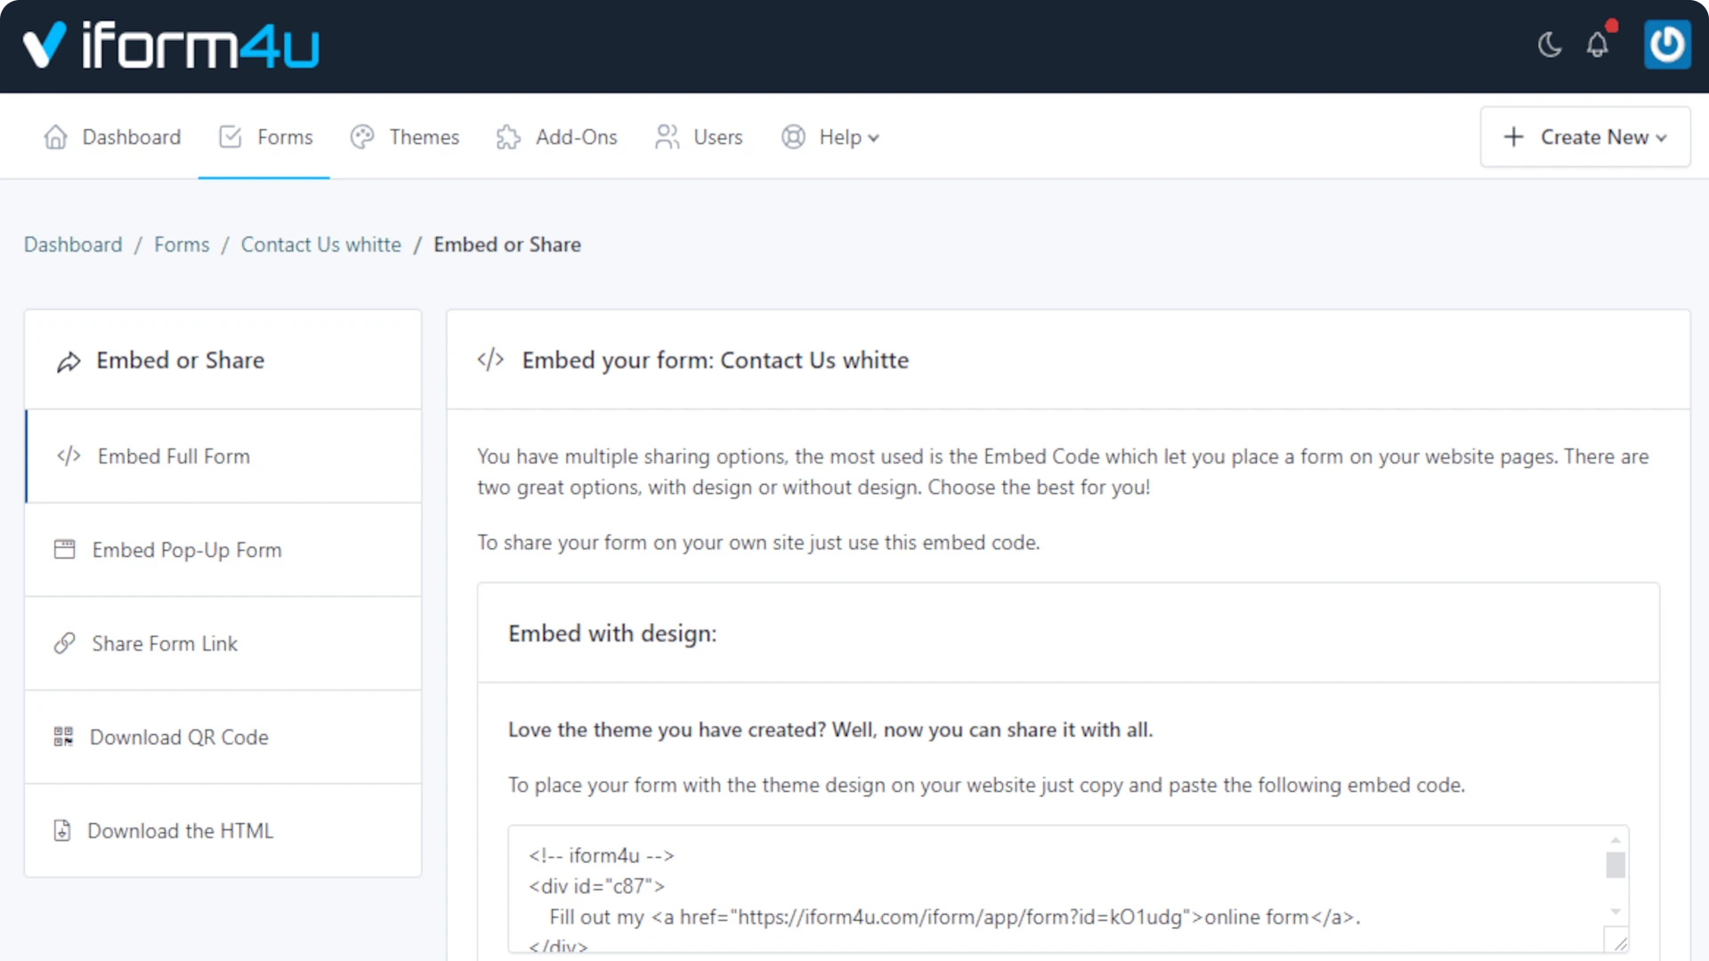Click the Forms breadcrumb link
Image resolution: width=1709 pixels, height=961 pixels.
coord(181,244)
